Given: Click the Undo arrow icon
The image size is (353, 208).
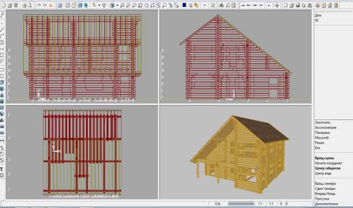Looking at the screenshot, I should 39,5.
